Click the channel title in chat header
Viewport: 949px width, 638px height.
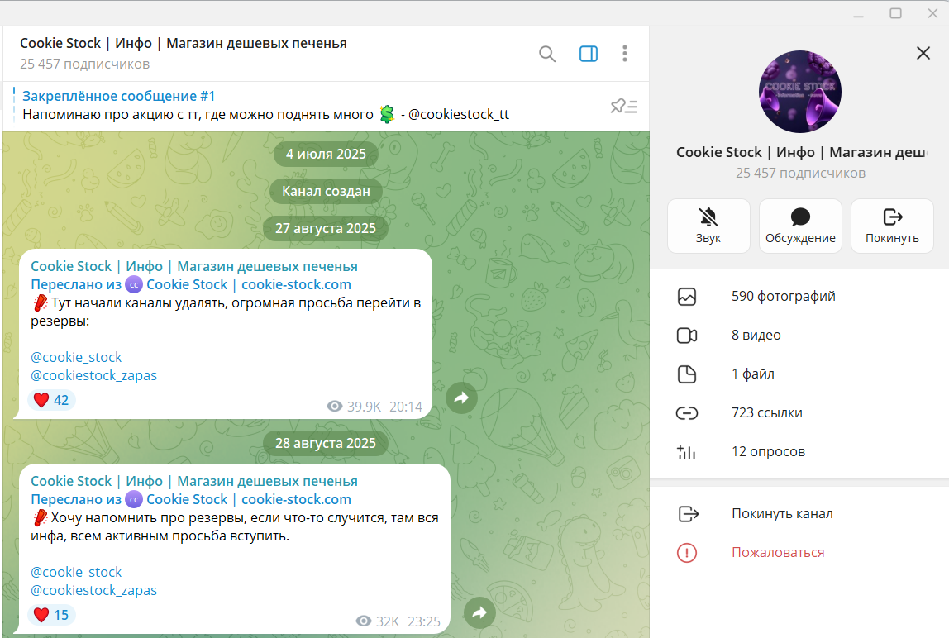click(183, 44)
